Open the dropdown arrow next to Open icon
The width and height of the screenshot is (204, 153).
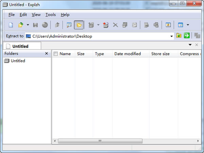pyautogui.click(x=28, y=25)
